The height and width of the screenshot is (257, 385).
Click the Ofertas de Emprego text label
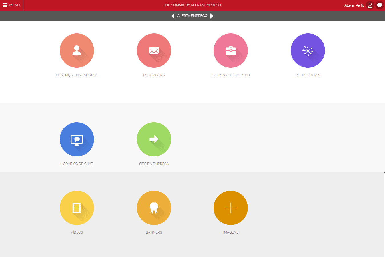[231, 75]
